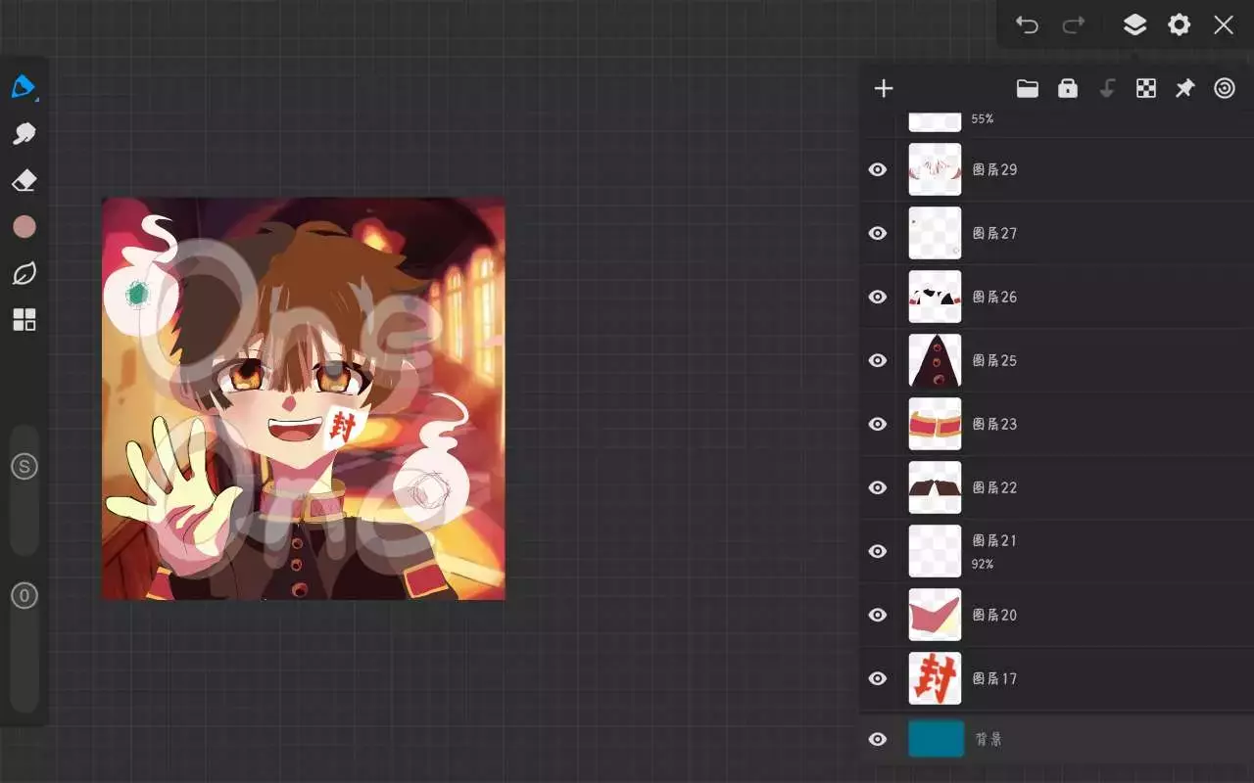
Task: Select the 图层21 layer thumbnail
Action: [936, 551]
